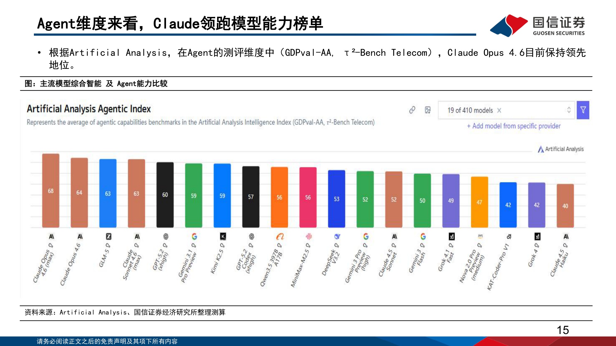Click DeepSeek logo under DeepSeek V3.2
The width and height of the screenshot is (616, 346).
(x=337, y=237)
